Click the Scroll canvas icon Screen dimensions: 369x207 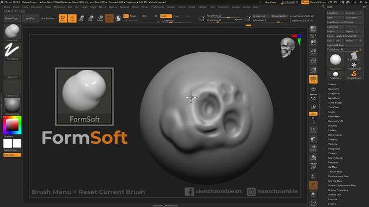pyautogui.click(x=313, y=43)
